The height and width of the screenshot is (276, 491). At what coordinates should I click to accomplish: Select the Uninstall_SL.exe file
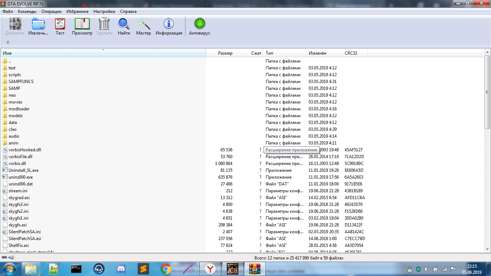pos(23,170)
